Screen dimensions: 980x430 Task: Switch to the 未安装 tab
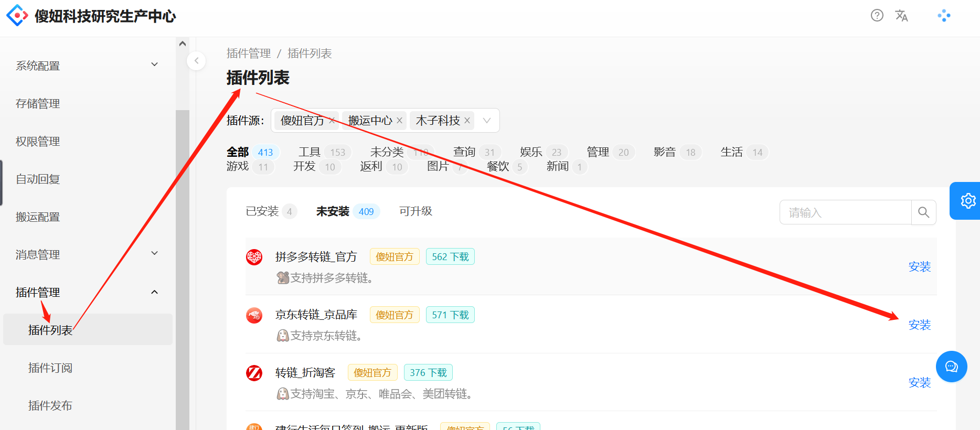click(x=348, y=211)
